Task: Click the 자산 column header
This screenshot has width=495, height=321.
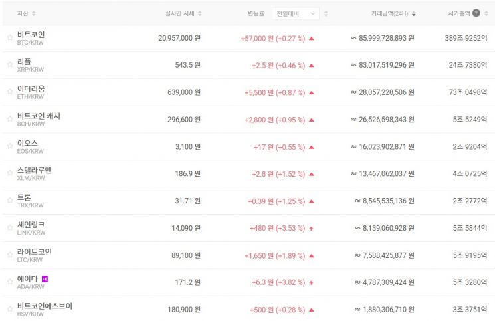Action: (23, 13)
